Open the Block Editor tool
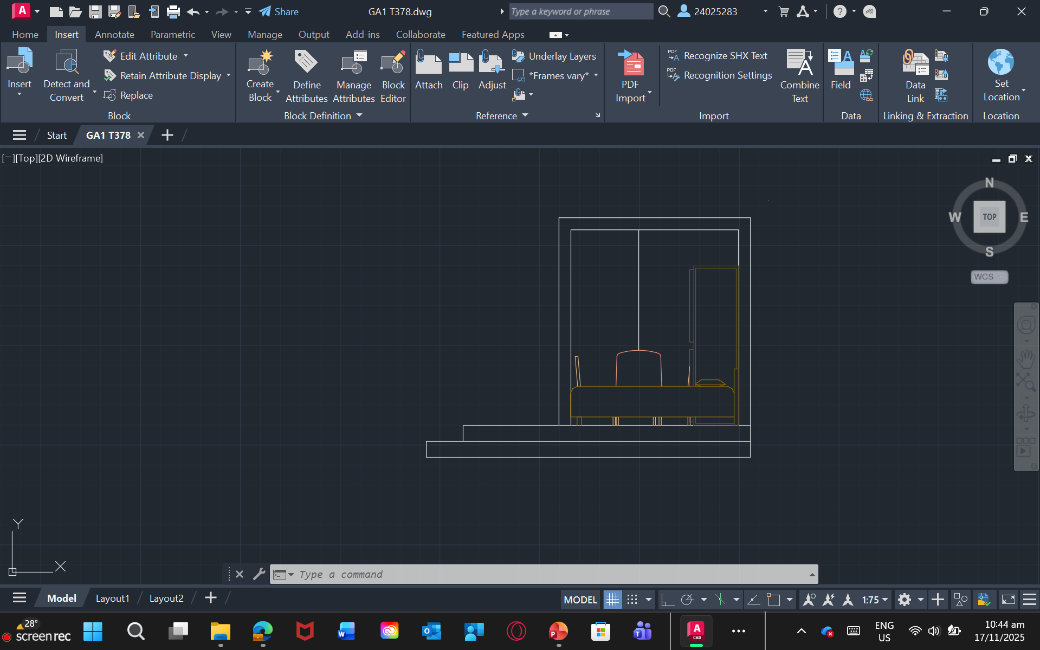The width and height of the screenshot is (1040, 650). 393,64
